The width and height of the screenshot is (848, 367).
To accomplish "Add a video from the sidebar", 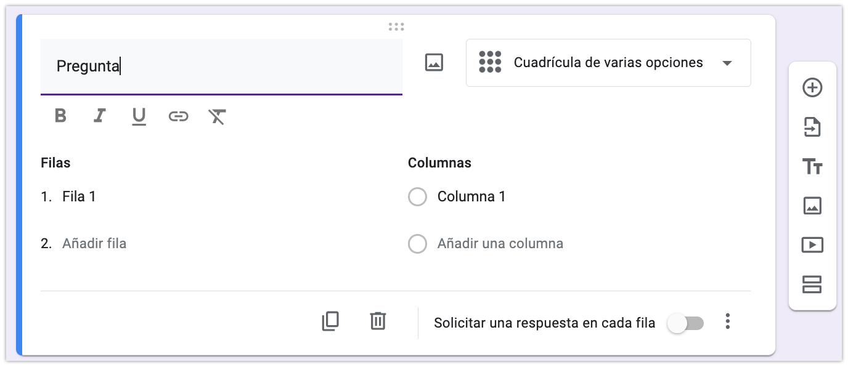I will click(x=812, y=245).
